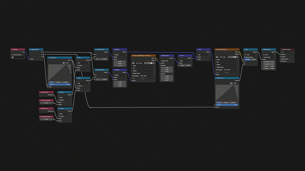The image size is (305, 171).
Task: Toggle fake user shield in Noise.png node
Action: [231, 57]
